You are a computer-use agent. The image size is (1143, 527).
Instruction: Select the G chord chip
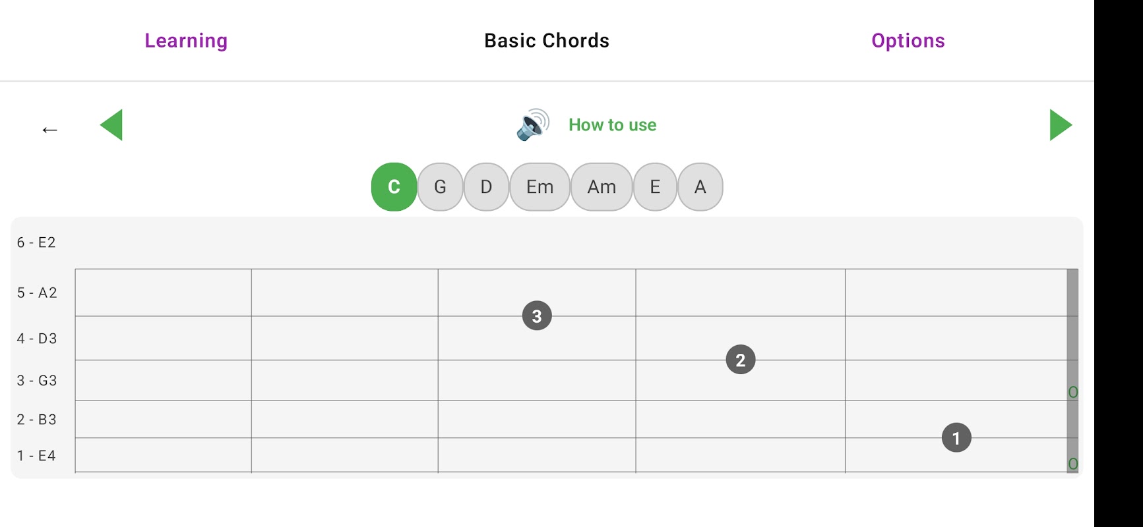pyautogui.click(x=440, y=187)
